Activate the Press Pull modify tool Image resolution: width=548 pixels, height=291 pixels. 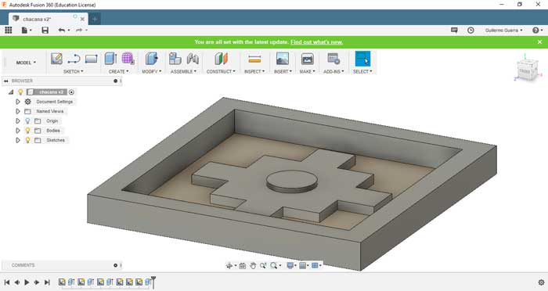point(152,59)
